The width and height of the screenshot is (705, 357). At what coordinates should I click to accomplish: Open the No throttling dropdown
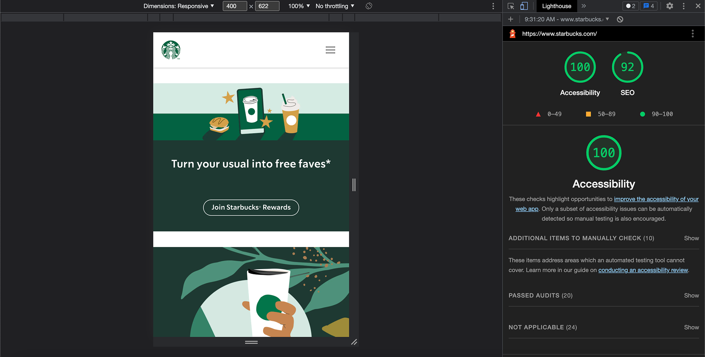coord(335,6)
